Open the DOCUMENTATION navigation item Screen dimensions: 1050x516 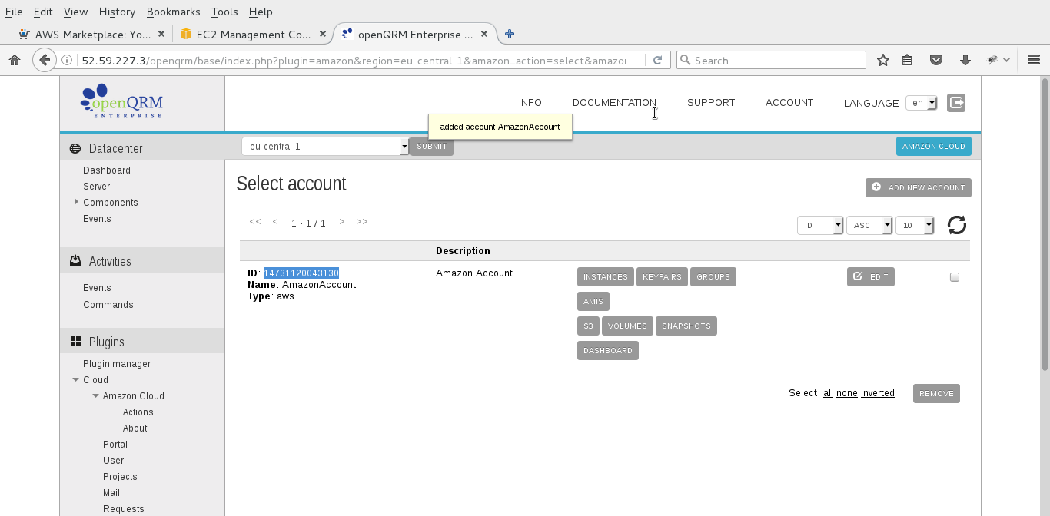pyautogui.click(x=614, y=102)
